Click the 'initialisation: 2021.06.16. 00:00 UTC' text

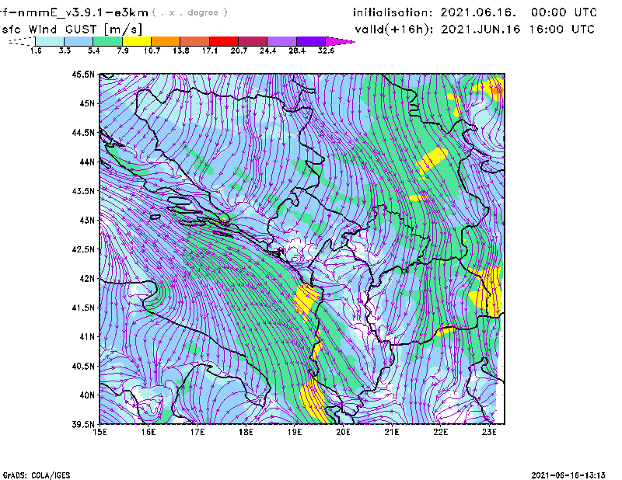(475, 12)
